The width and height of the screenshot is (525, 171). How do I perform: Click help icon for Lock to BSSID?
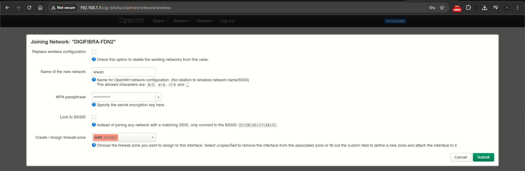click(x=94, y=125)
